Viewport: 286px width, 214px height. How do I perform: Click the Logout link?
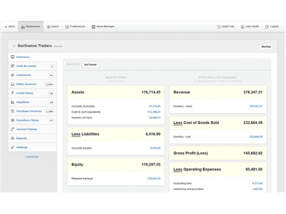tap(274, 26)
